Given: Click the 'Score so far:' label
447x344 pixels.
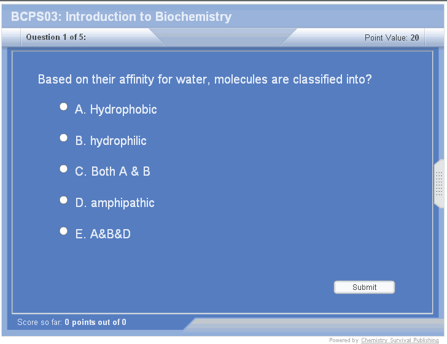Looking at the screenshot, I should [40, 322].
